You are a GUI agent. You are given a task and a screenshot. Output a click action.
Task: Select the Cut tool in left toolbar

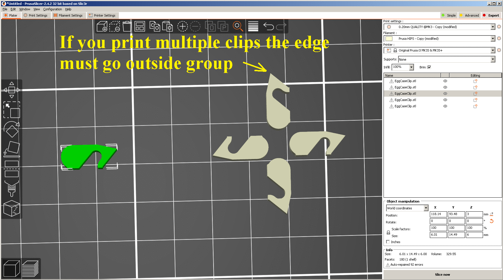click(11, 169)
